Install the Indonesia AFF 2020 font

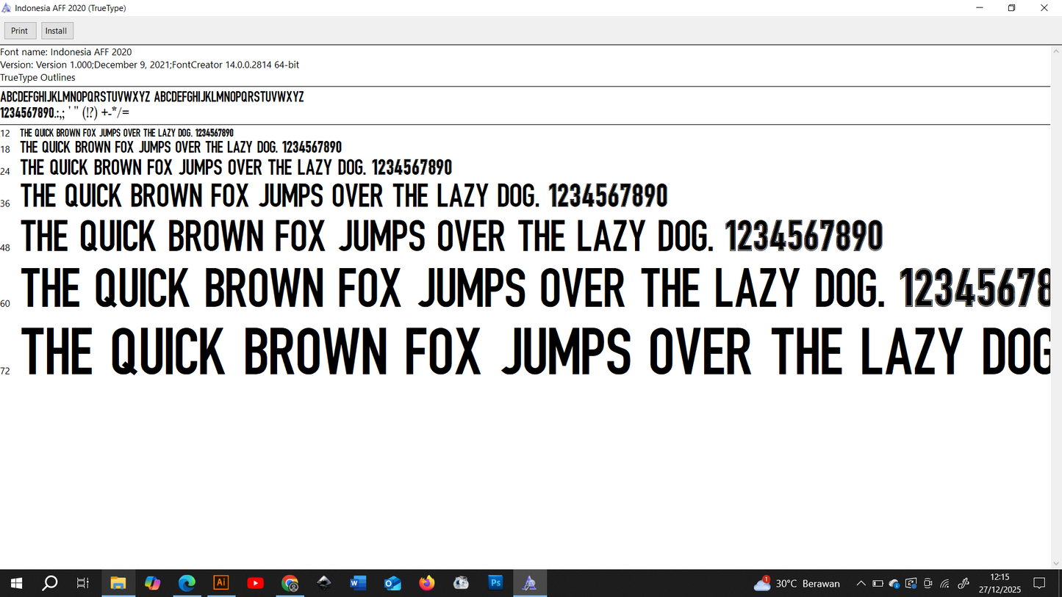pos(56,31)
